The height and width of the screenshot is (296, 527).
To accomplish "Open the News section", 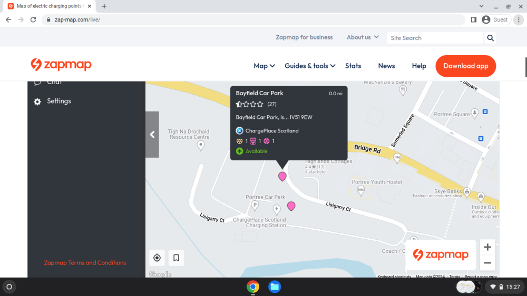I will point(386,66).
